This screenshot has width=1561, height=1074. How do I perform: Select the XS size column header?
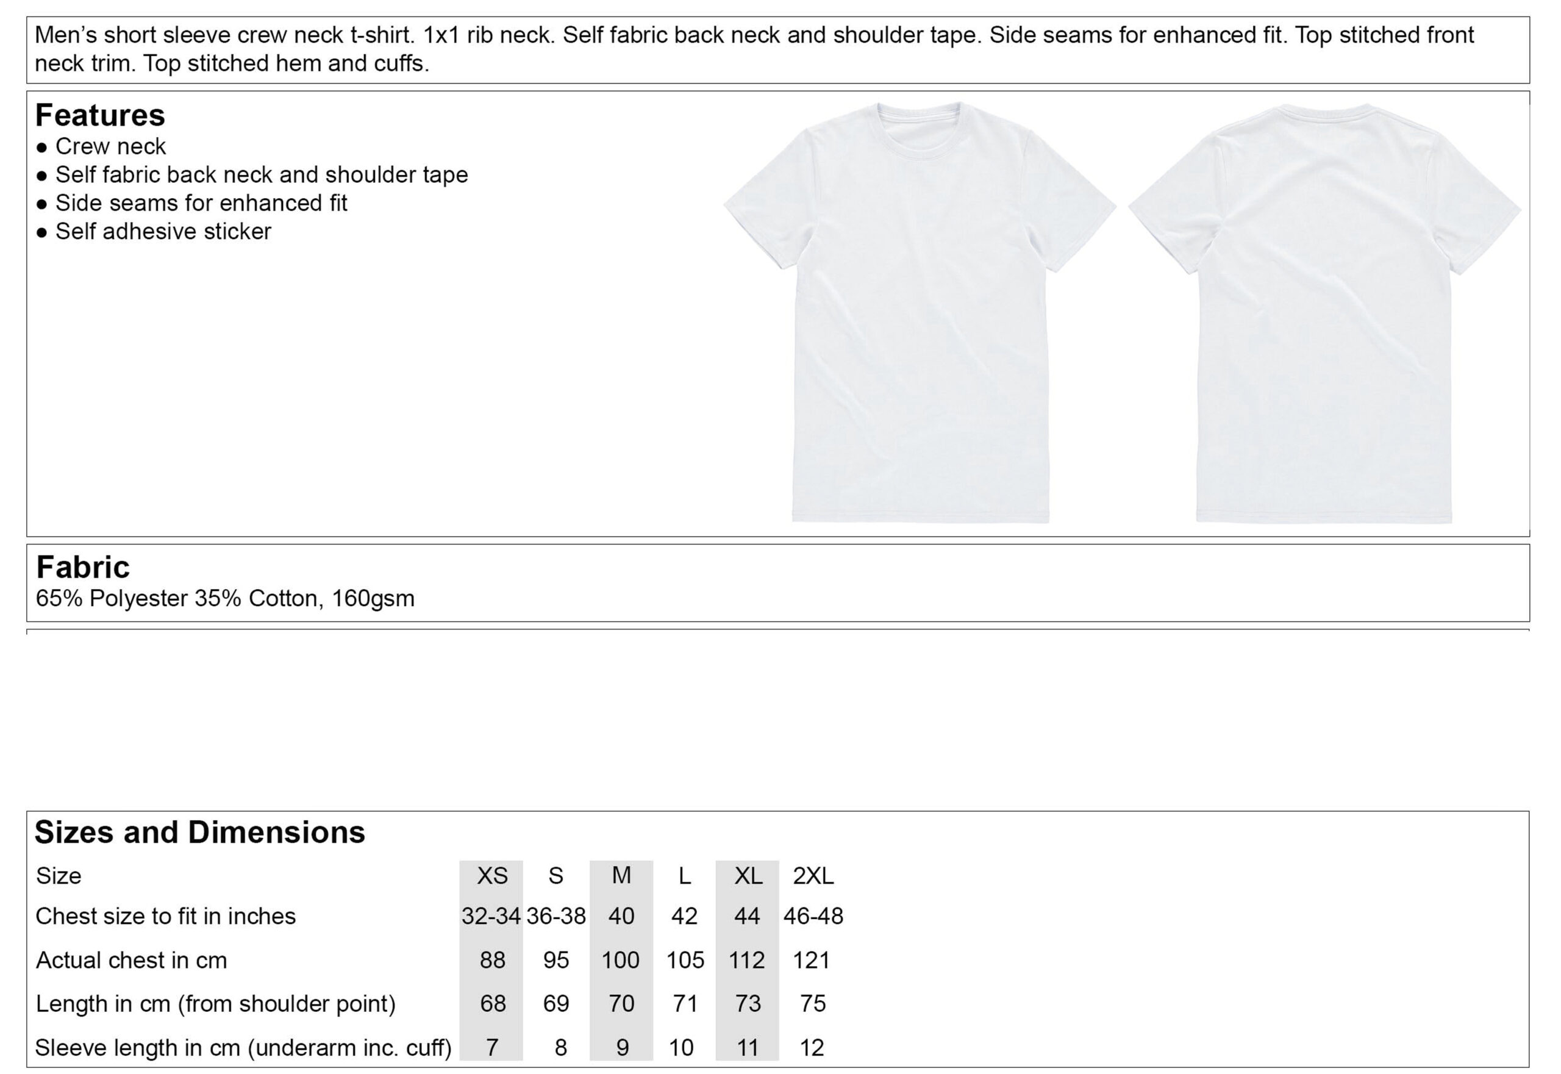pyautogui.click(x=492, y=876)
